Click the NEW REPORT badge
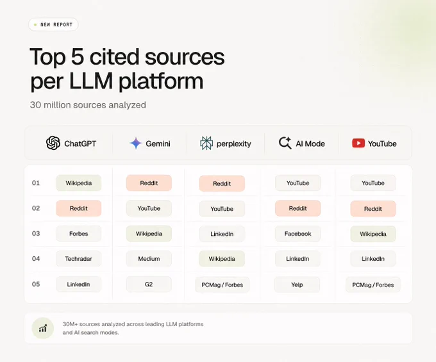 point(53,24)
